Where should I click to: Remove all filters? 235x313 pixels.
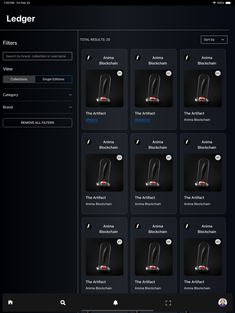click(x=38, y=123)
